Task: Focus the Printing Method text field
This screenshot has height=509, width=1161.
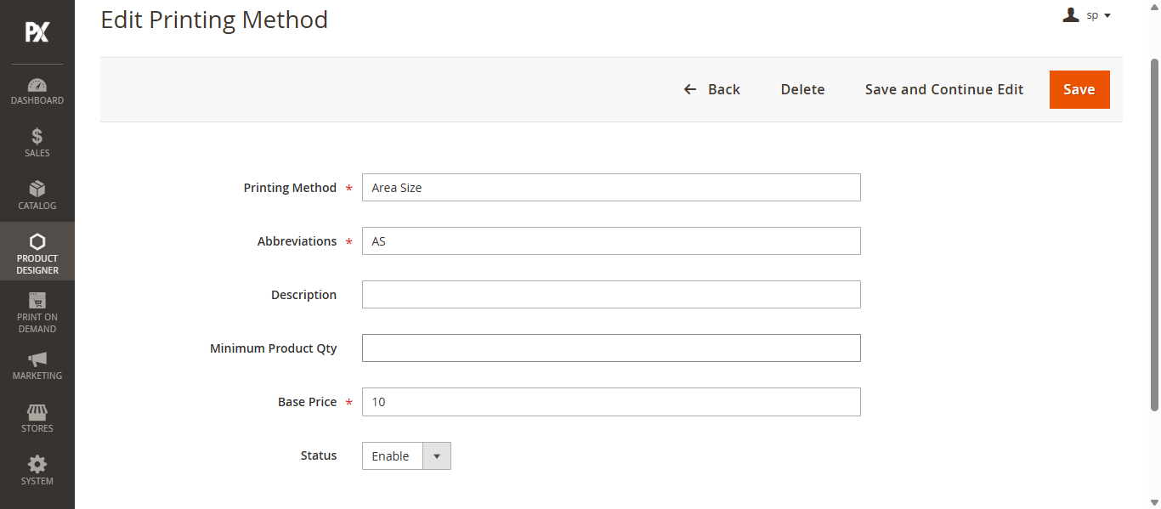Action: 611,187
